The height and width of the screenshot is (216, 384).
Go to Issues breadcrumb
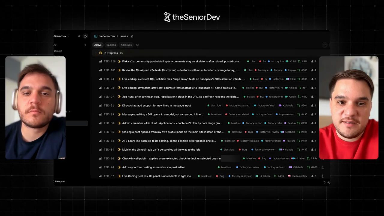pyautogui.click(x=124, y=36)
